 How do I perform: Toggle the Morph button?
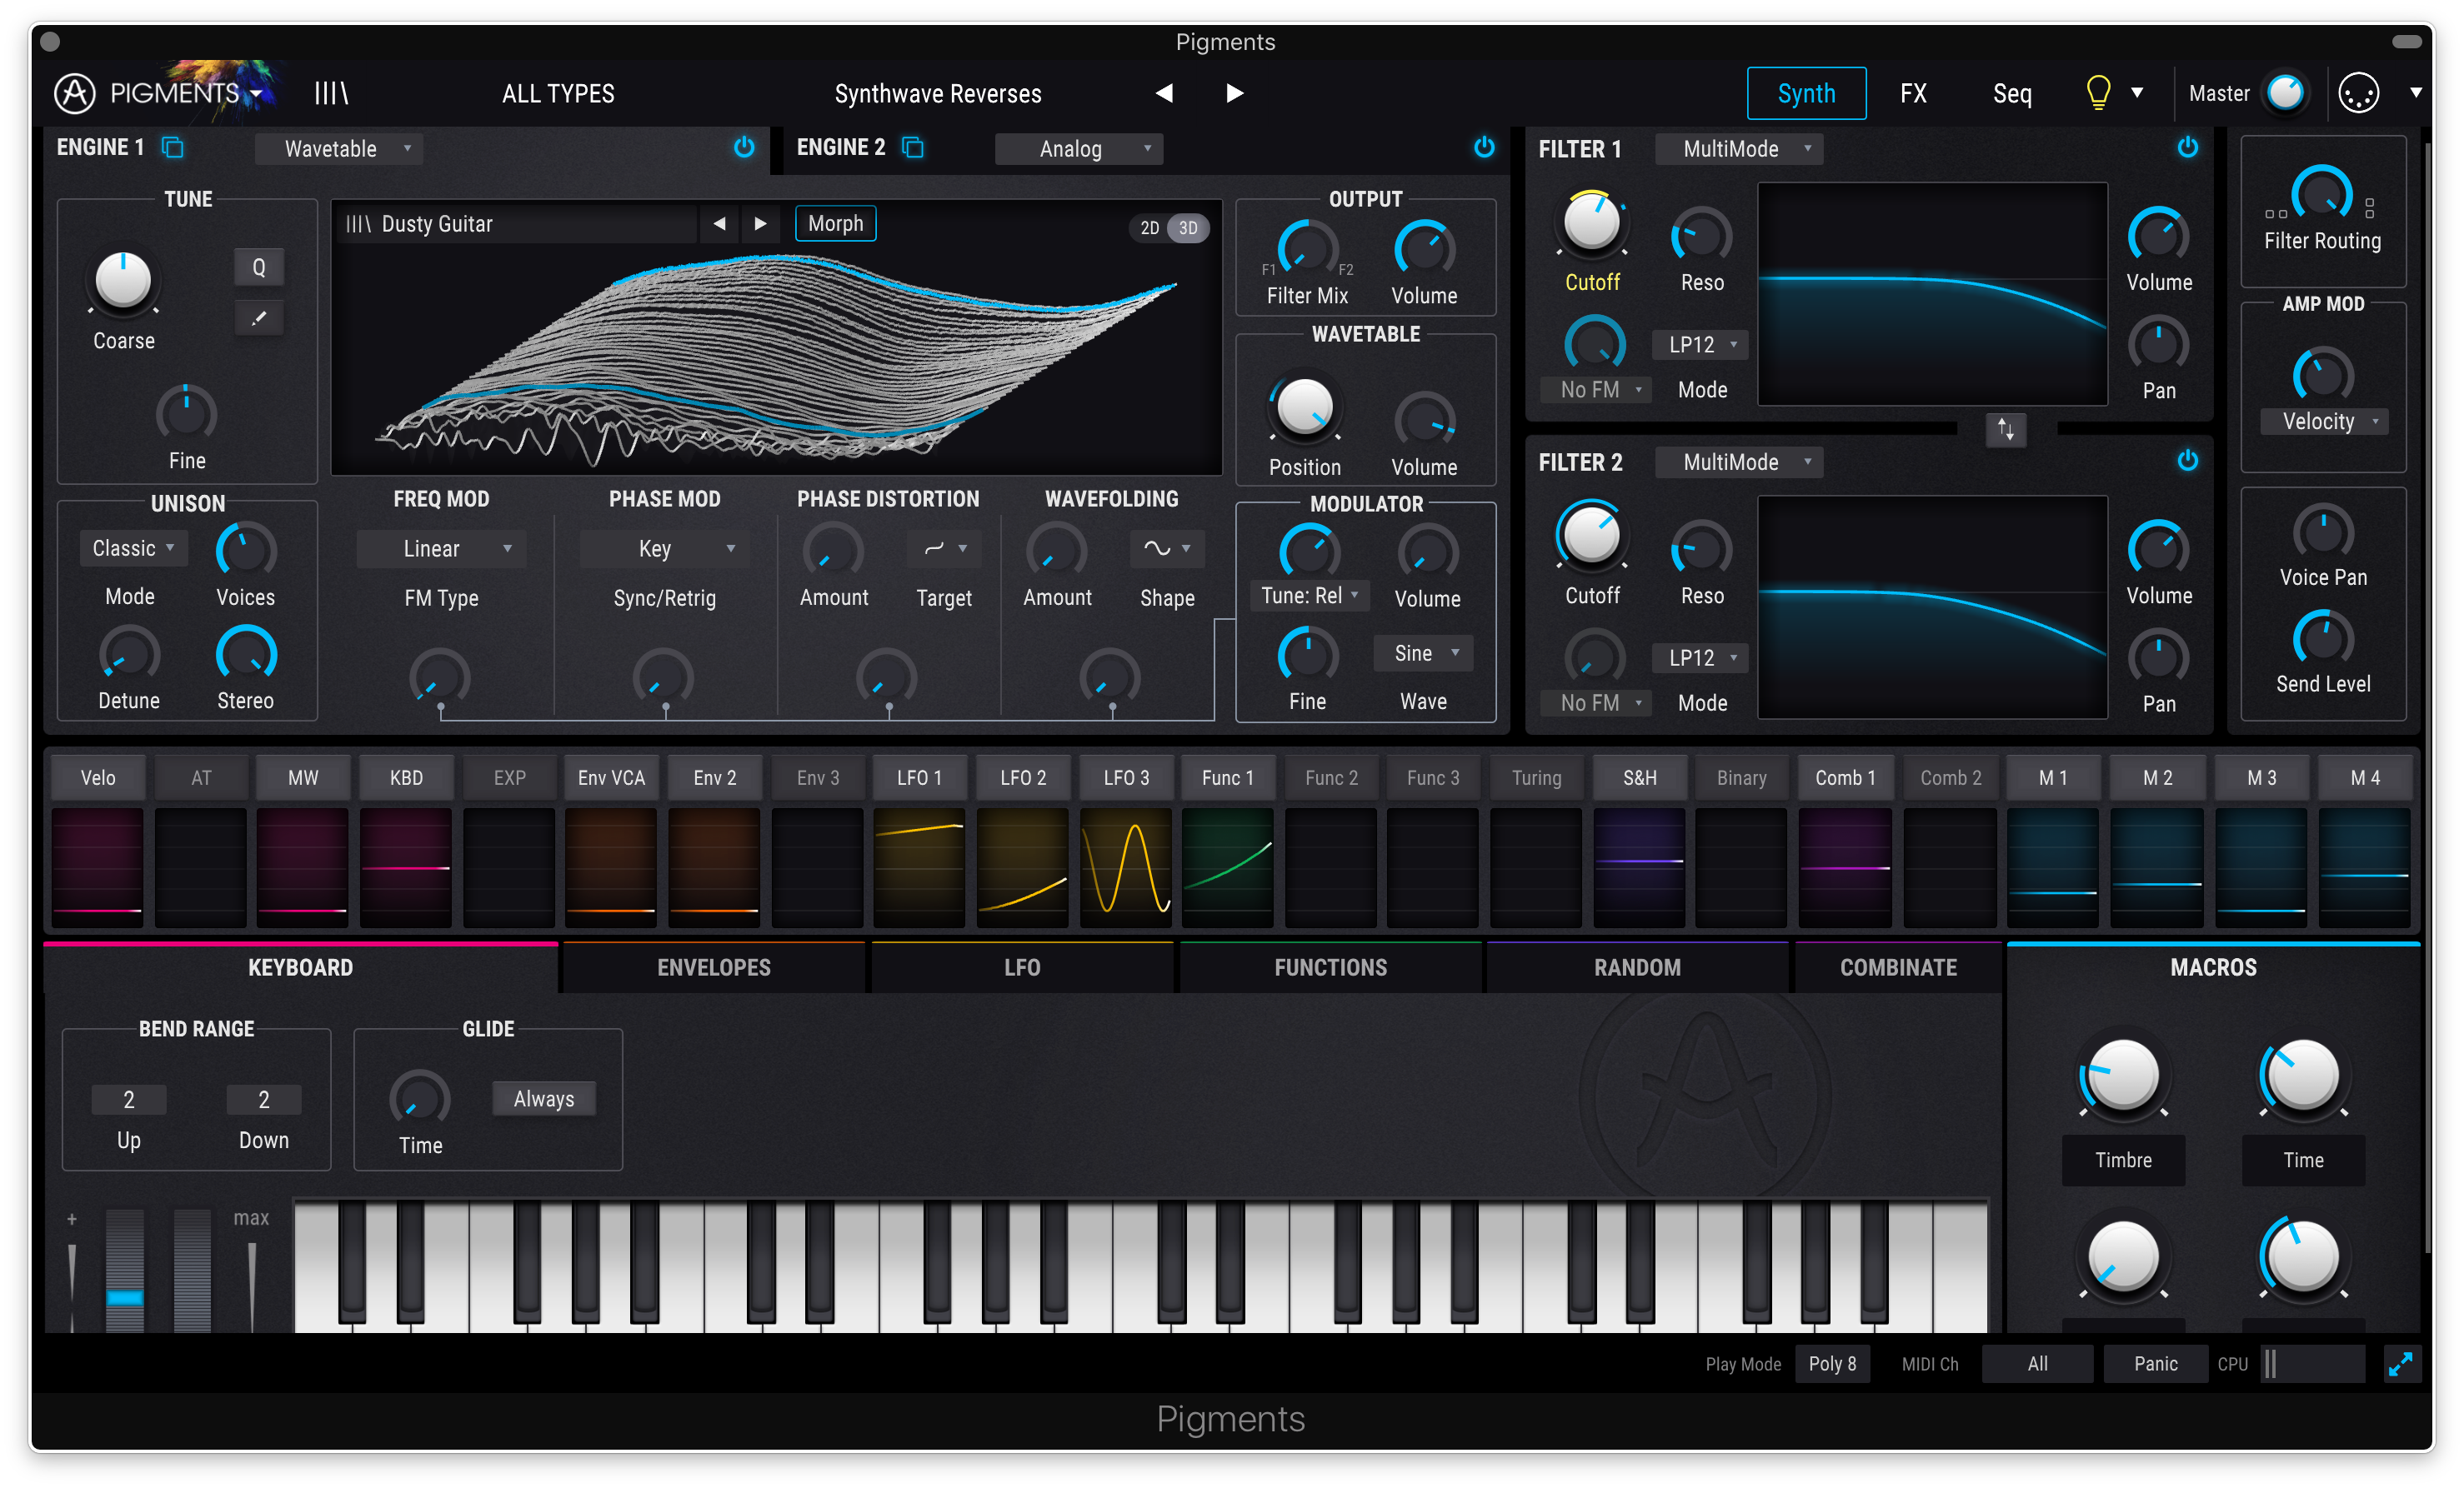pos(835,224)
